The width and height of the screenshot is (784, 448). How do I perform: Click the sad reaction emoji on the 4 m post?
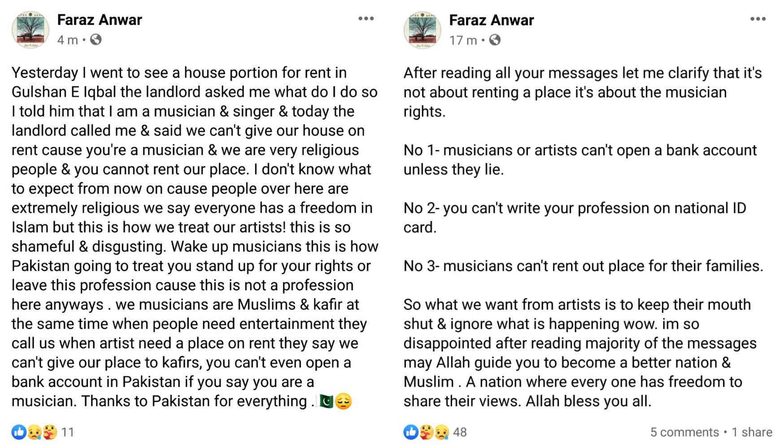coord(35,432)
